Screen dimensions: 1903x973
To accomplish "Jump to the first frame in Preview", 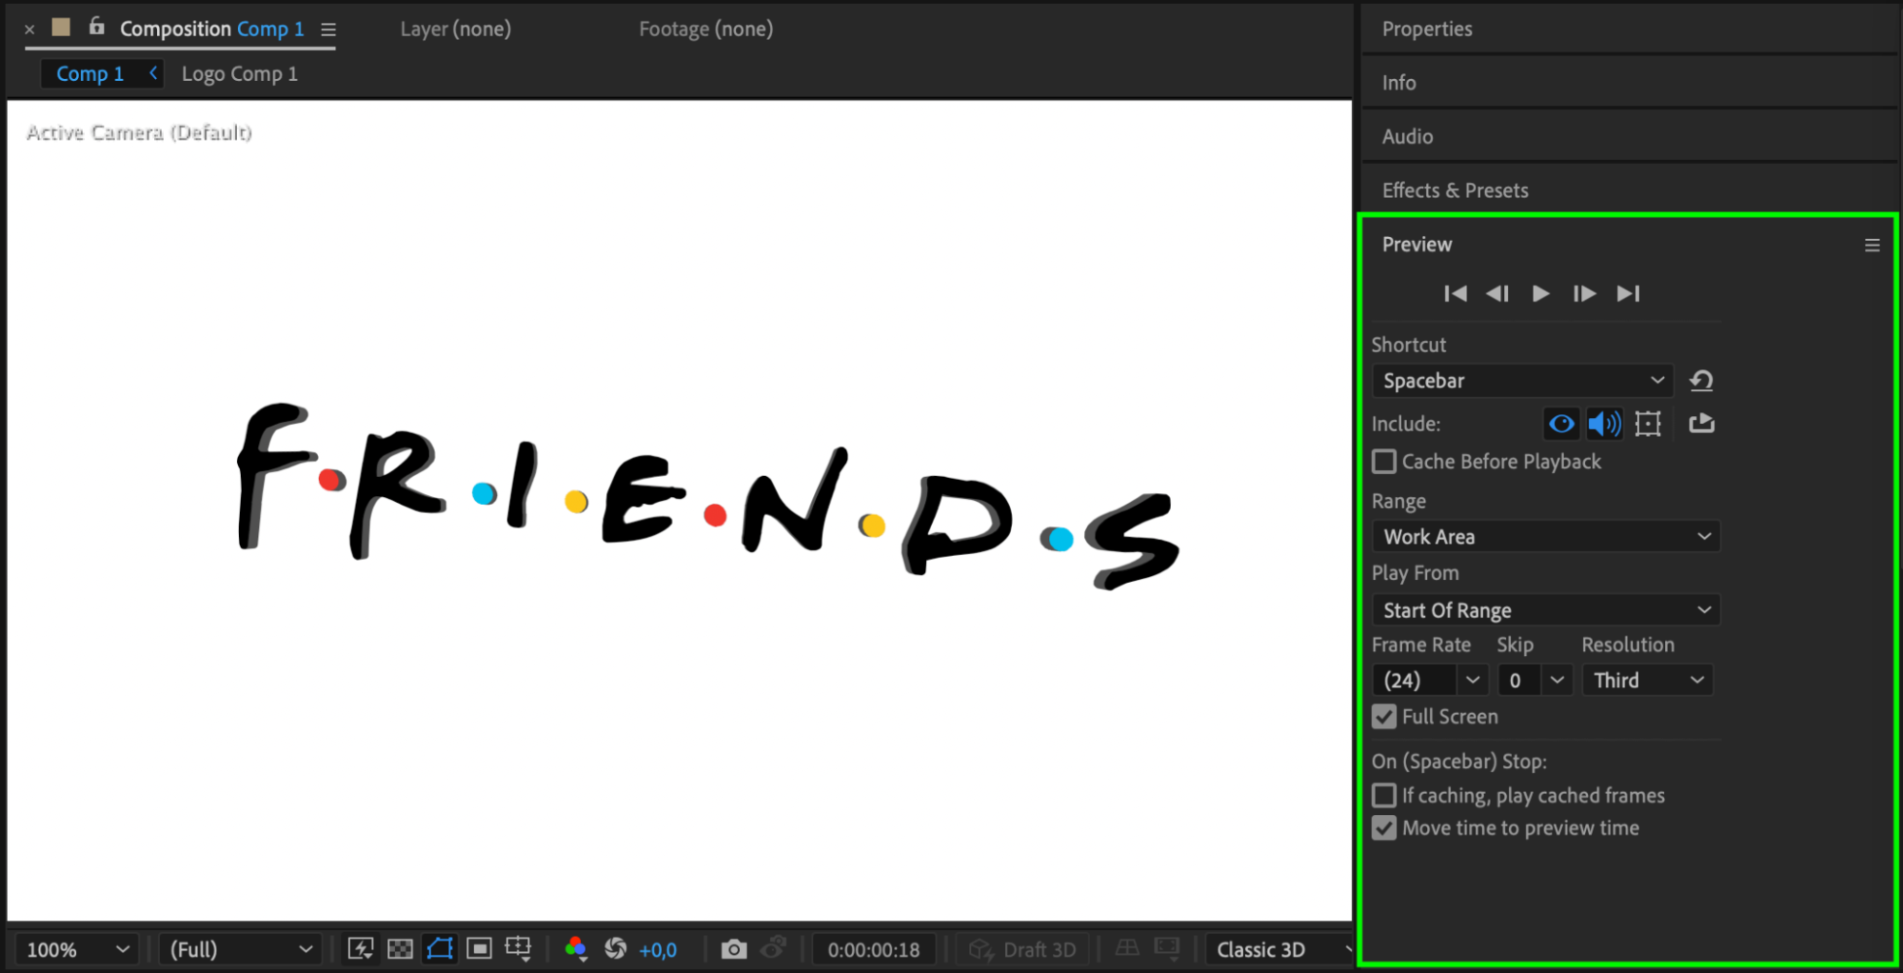I will (1455, 293).
